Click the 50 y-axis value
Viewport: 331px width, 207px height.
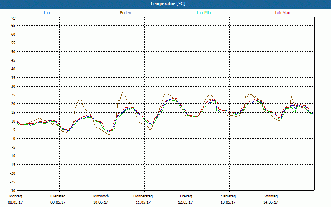13,51
